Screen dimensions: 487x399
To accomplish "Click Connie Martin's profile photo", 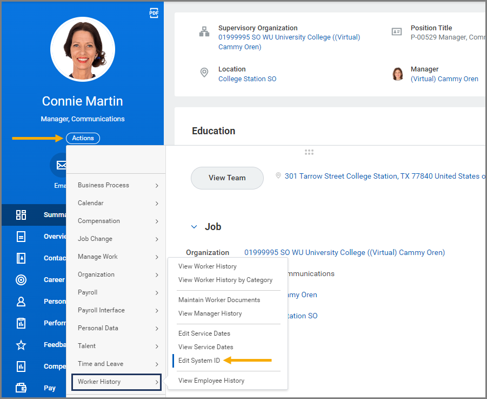I will [83, 49].
